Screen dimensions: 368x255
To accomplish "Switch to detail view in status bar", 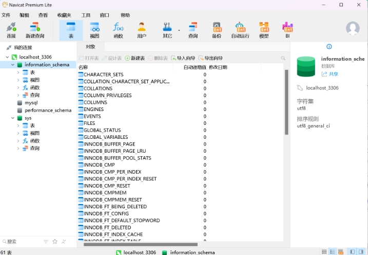I will click(x=340, y=252).
